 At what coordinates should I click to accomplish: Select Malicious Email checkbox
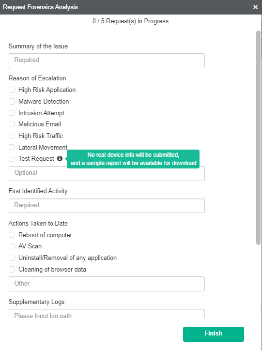point(12,124)
